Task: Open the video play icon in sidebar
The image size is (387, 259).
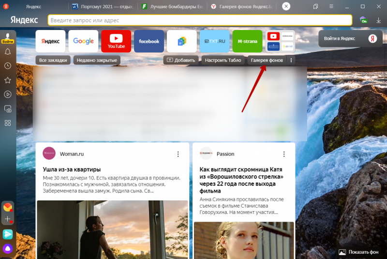Action: point(8,94)
